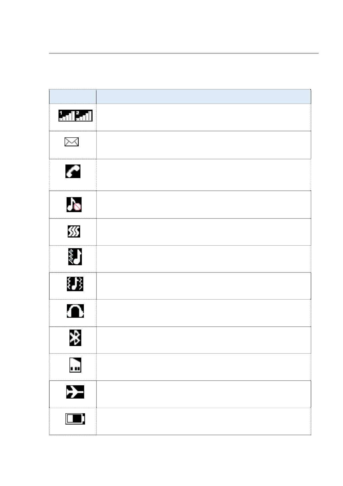Viewport: 343px width, 486px height.
Task: Click the phone handset call icon
Action: click(73, 171)
